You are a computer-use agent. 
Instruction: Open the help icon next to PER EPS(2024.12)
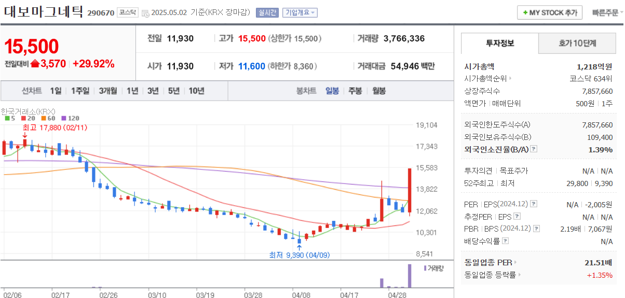(534, 204)
